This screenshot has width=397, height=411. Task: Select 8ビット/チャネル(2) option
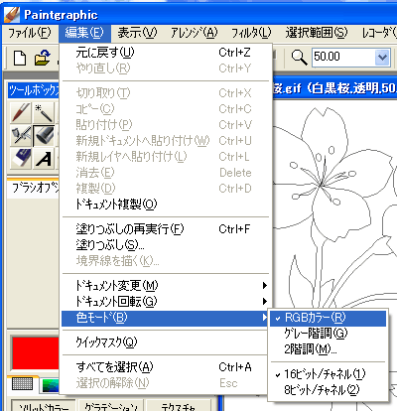[x=328, y=390]
